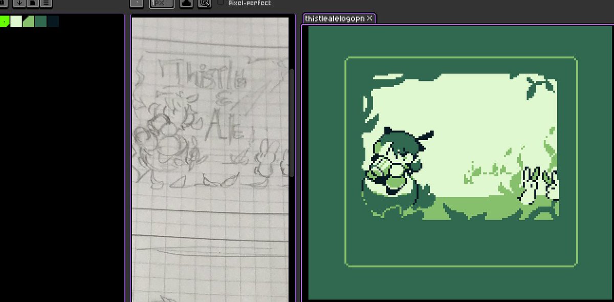Select the bright lime green palette swatch
Image resolution: width=614 pixels, height=302 pixels.
tap(5, 21)
